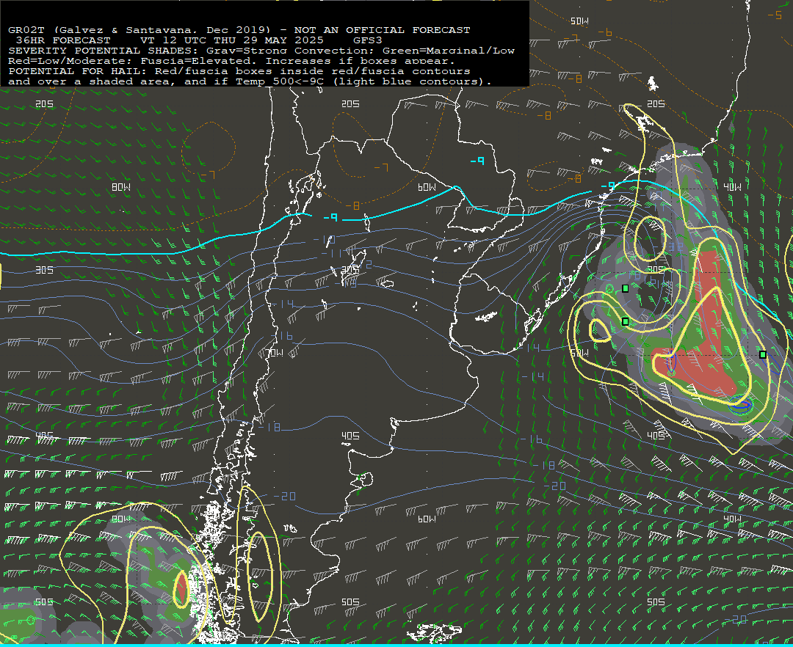This screenshot has width=793, height=647.
Task: Click the large red shaded region over the Atlantic
Action: [704, 333]
